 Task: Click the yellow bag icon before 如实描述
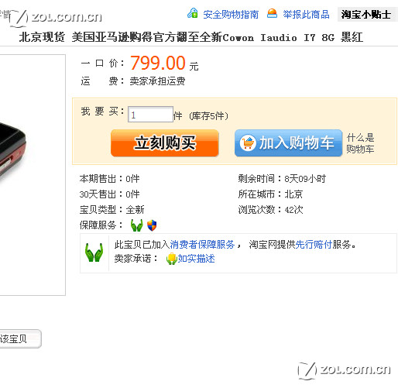coord(171,259)
